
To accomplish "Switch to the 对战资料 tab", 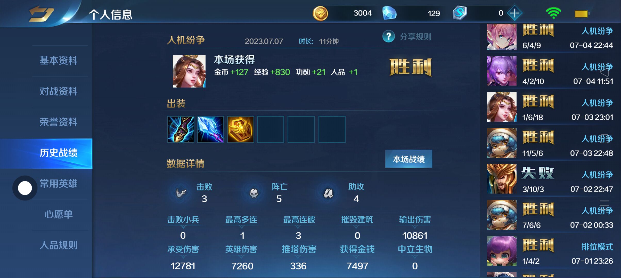I will (x=59, y=91).
